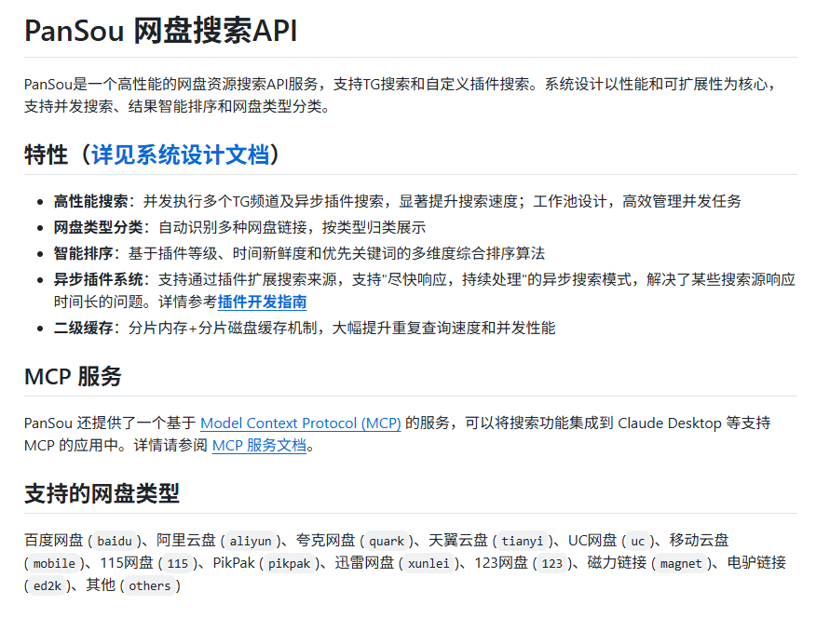Click the PanSou 网盘搜索API page title

(158, 31)
